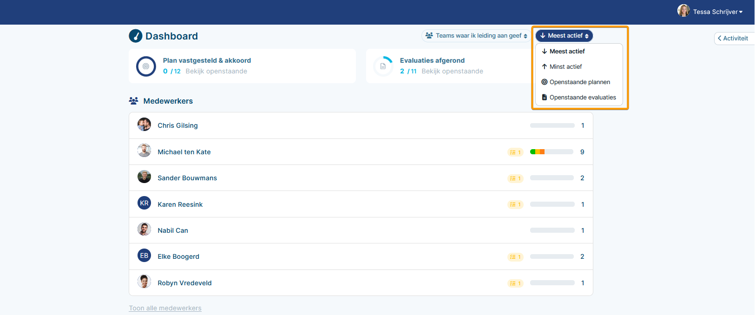
Task: Click the task badge on Robyn Vredeveld's row
Action: click(515, 283)
